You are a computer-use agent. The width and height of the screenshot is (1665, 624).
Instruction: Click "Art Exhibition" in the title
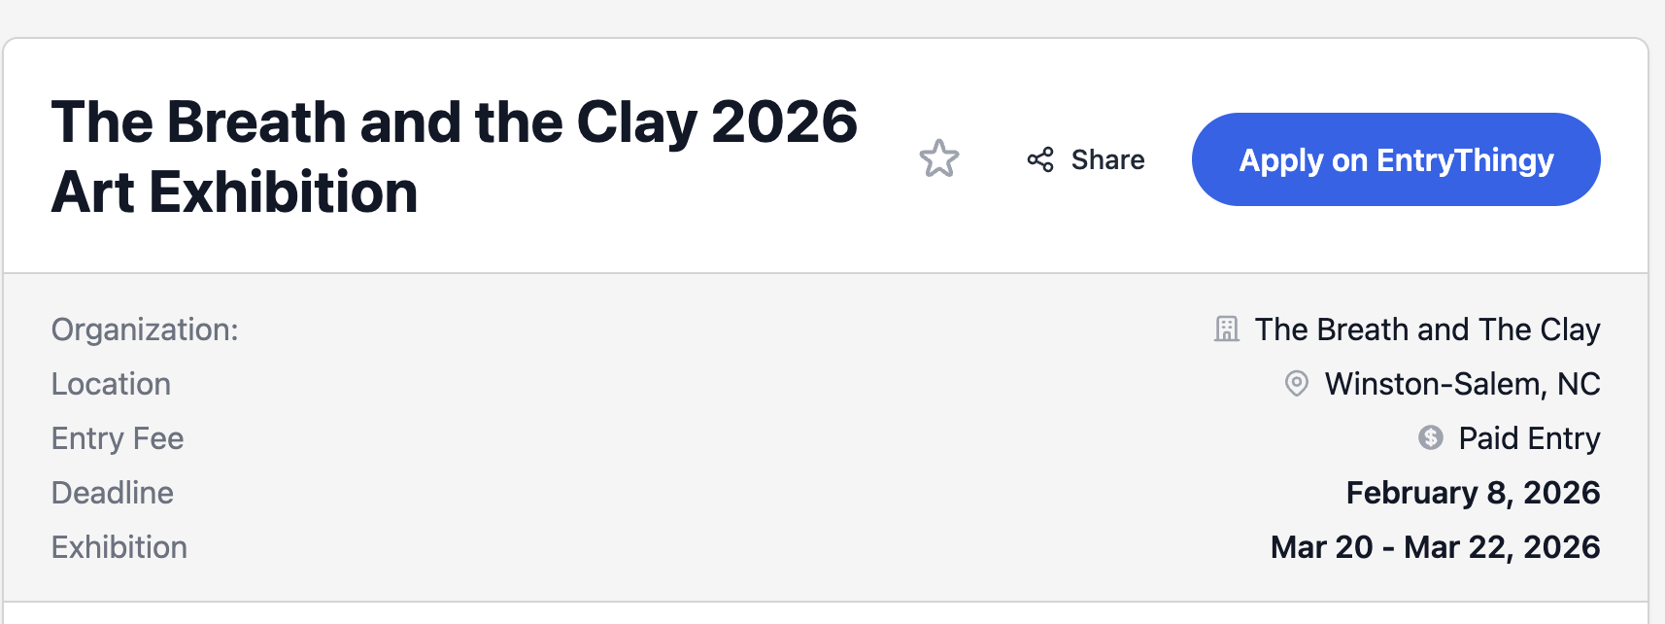[x=234, y=192]
